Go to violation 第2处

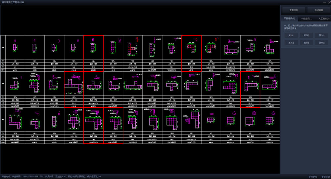pyautogui.click(x=306, y=35)
